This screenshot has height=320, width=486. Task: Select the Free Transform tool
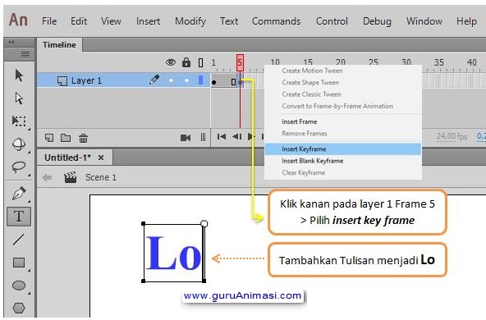[19, 121]
